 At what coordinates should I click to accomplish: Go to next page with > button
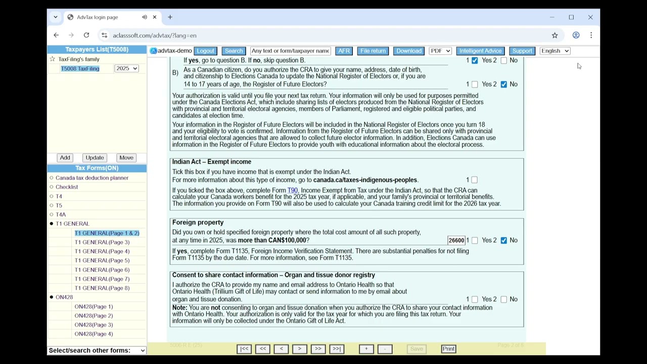point(299,349)
